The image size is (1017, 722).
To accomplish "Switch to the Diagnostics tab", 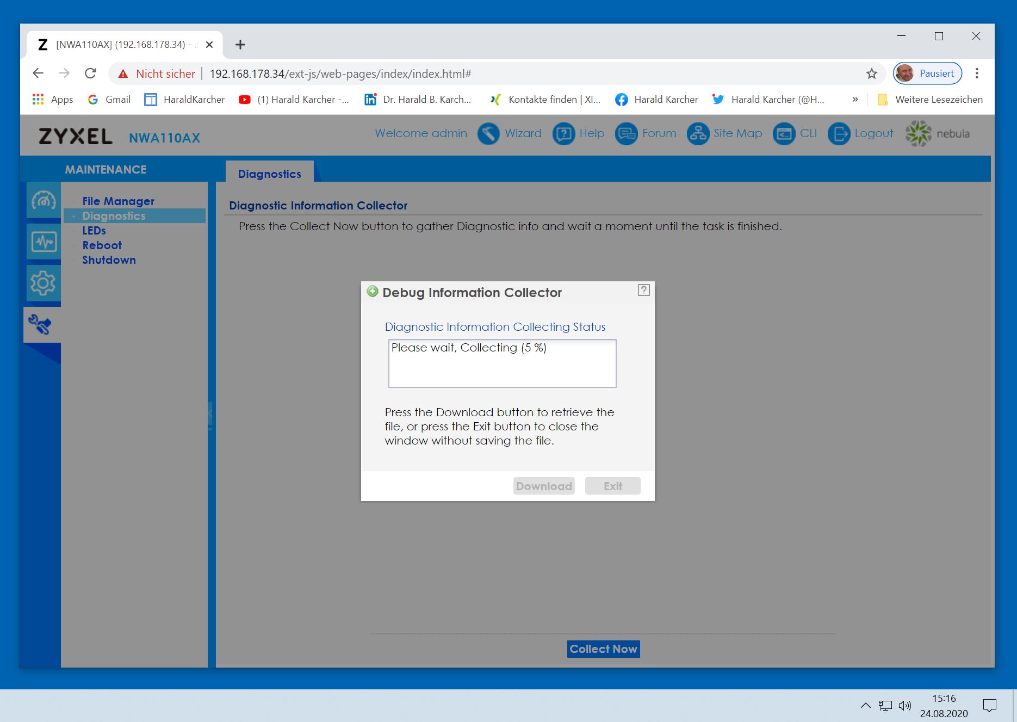I will [269, 174].
